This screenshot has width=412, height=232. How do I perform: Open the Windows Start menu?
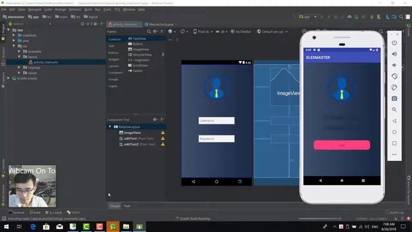(6, 226)
